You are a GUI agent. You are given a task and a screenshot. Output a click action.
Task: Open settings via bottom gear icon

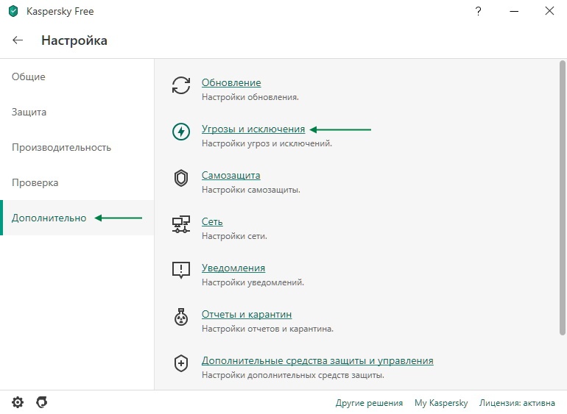coord(18,402)
